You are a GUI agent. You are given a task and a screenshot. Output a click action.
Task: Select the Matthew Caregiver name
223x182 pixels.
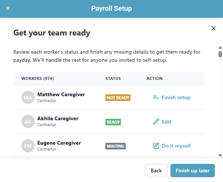(x=61, y=94)
